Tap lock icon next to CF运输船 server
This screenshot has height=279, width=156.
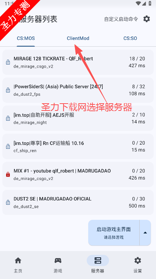8,147
